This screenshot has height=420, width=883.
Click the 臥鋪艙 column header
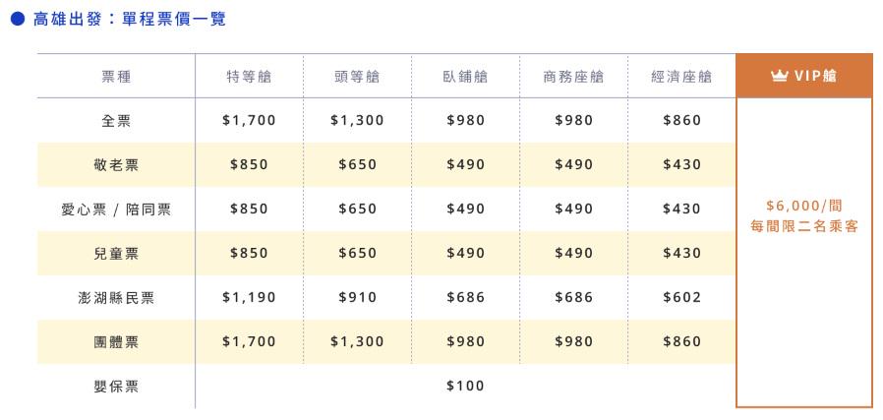tap(465, 77)
